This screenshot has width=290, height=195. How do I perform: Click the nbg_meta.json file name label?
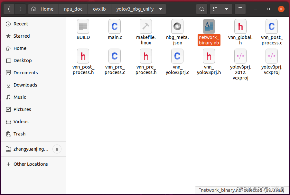pos(177,40)
